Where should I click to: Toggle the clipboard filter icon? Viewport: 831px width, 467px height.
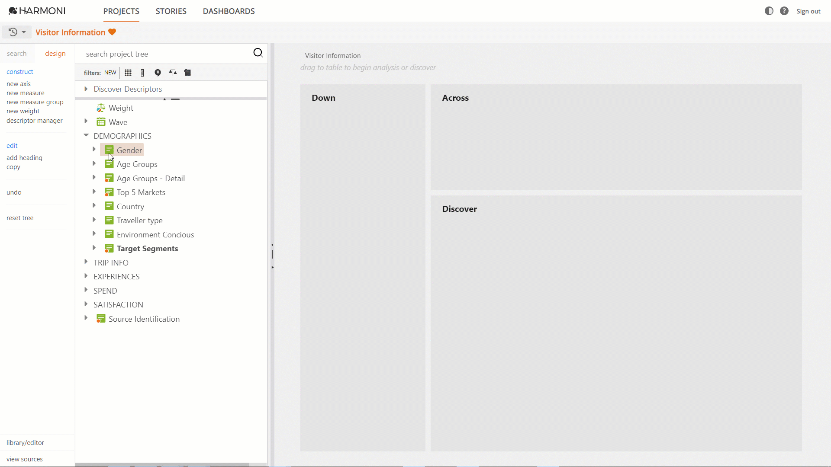(x=187, y=73)
